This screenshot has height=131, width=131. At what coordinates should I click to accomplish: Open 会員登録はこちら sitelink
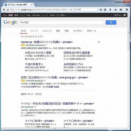click(x=73, y=64)
